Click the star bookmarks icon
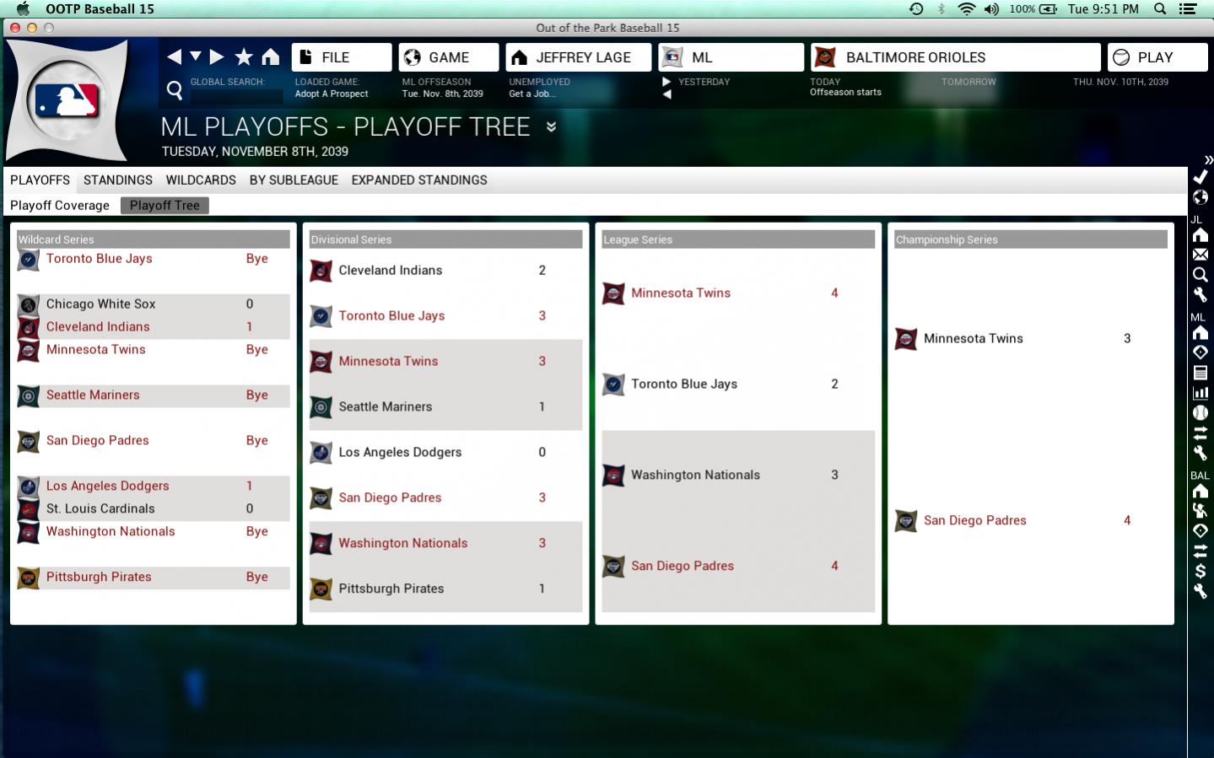This screenshot has width=1214, height=758. tap(244, 56)
